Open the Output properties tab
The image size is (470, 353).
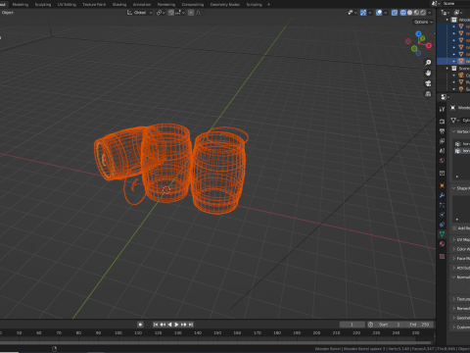click(442, 131)
